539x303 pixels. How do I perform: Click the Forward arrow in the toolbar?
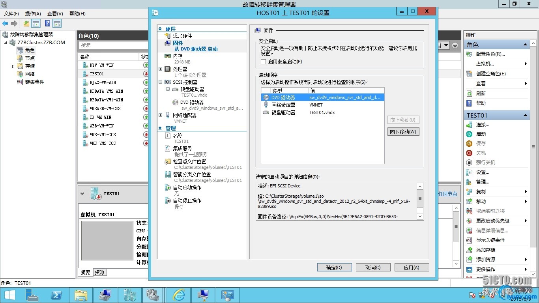[14, 24]
